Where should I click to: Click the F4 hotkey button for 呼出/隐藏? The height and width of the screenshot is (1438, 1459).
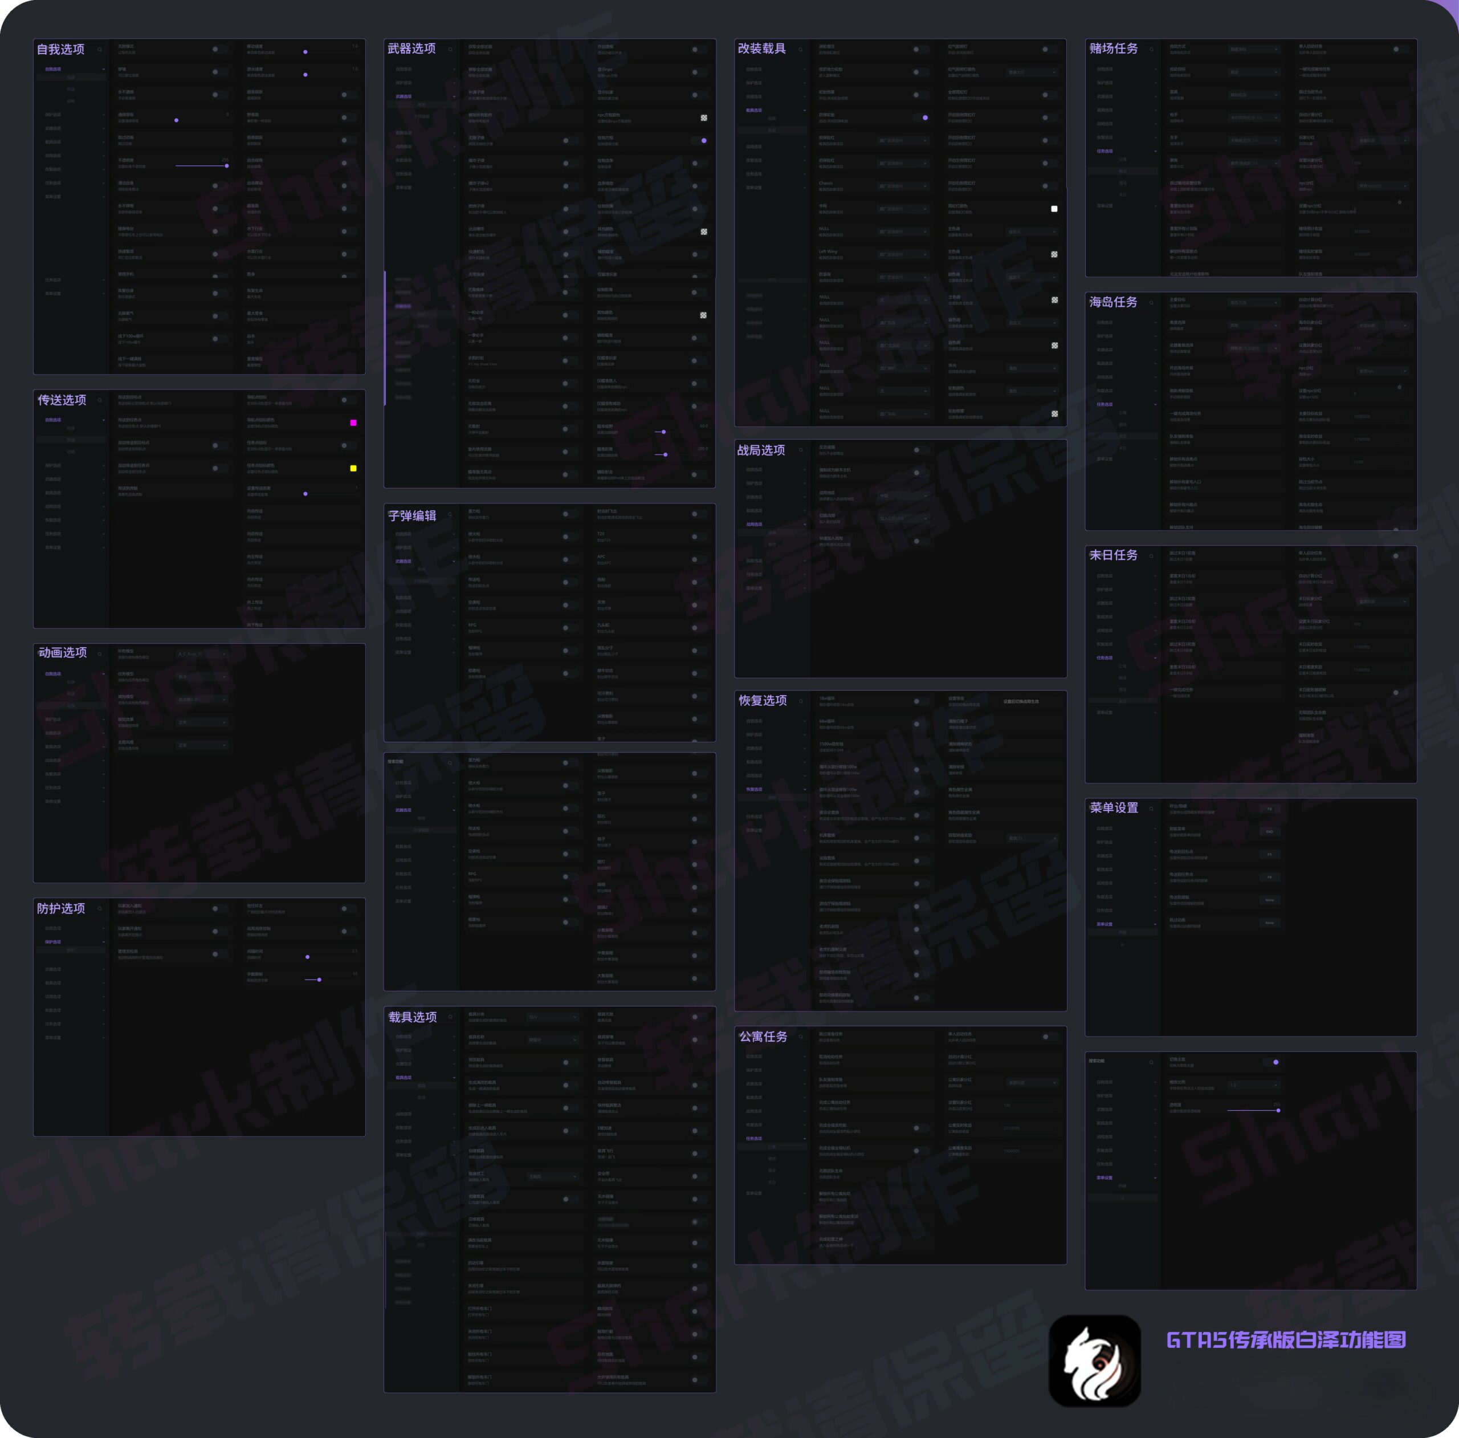pos(1270,809)
